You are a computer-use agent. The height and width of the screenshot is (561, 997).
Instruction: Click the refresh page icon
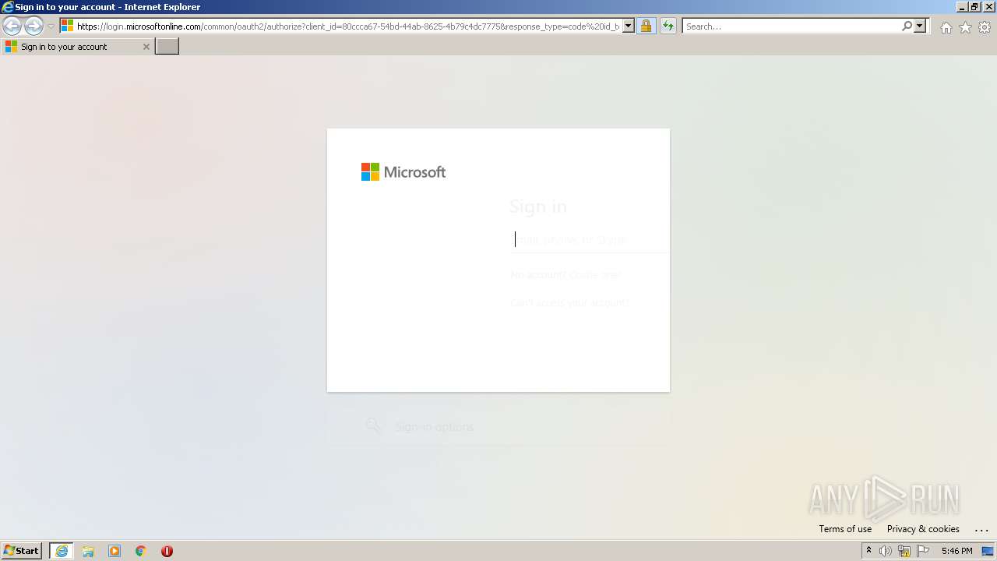(668, 26)
